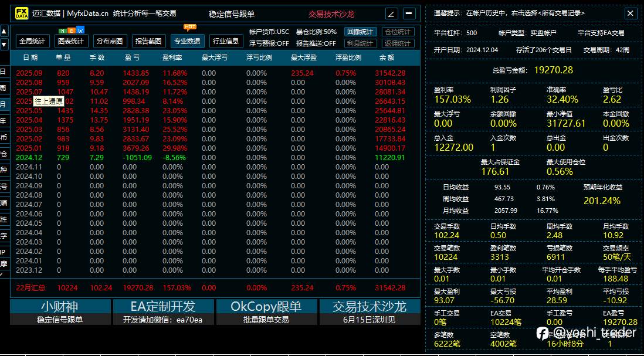Select the 回撤统计 button
Viewport: 644px width, 356px height.
click(x=360, y=32)
